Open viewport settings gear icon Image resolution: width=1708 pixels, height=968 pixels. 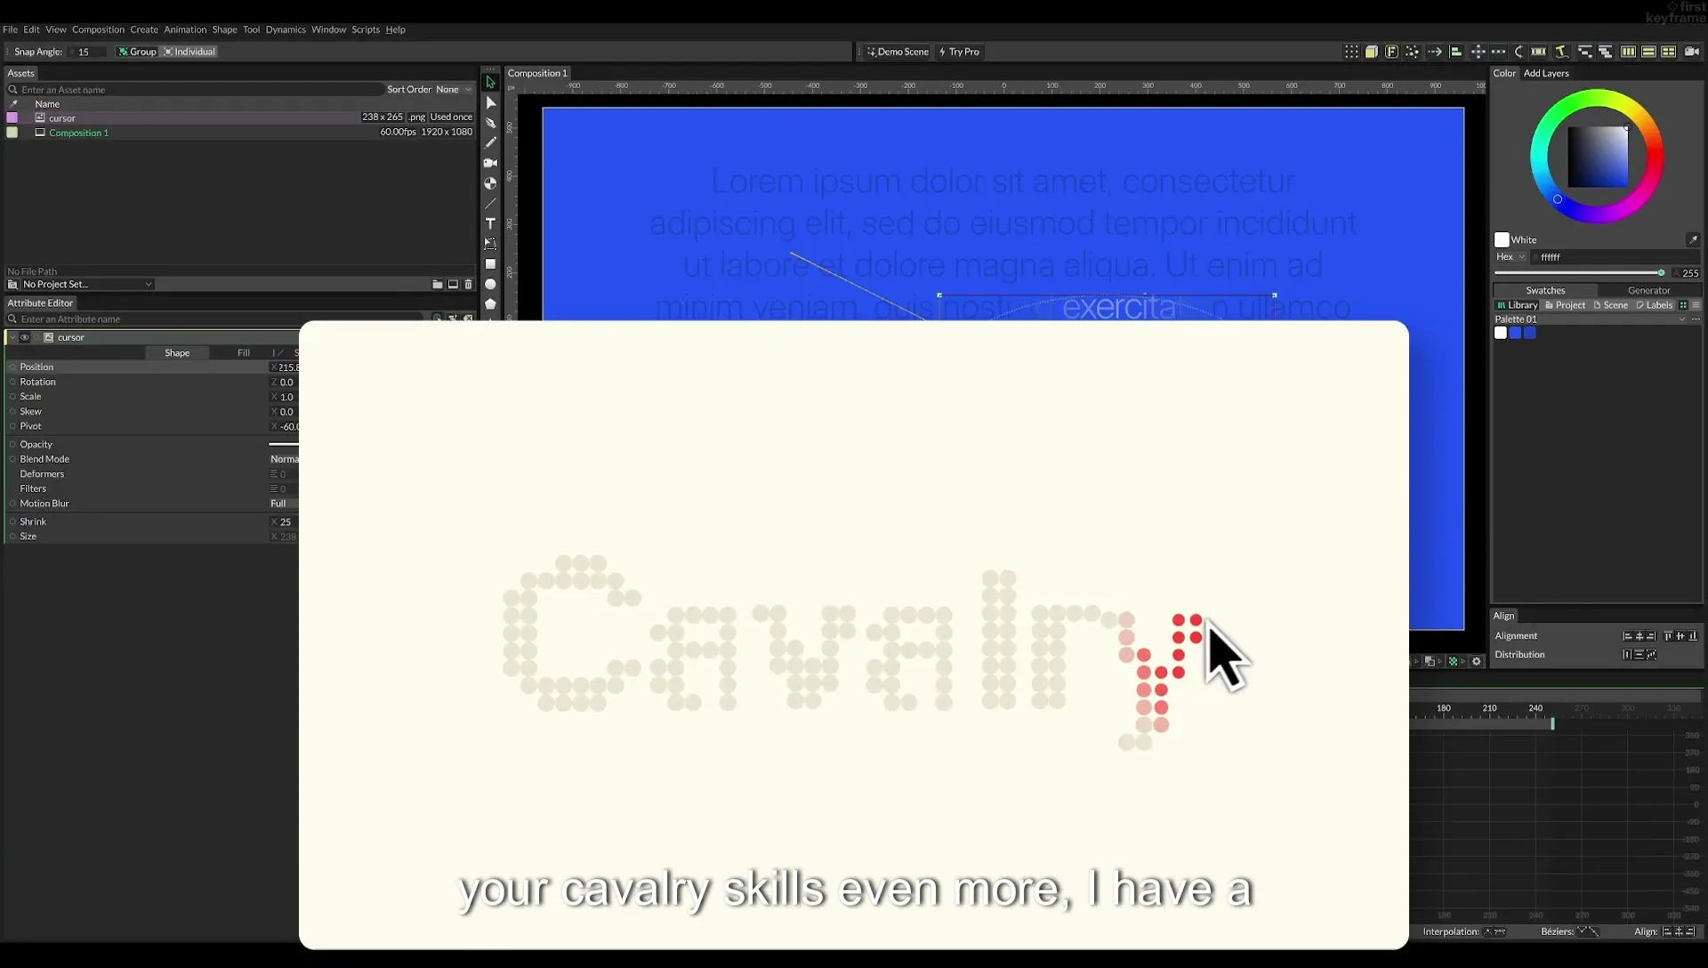[1477, 661]
